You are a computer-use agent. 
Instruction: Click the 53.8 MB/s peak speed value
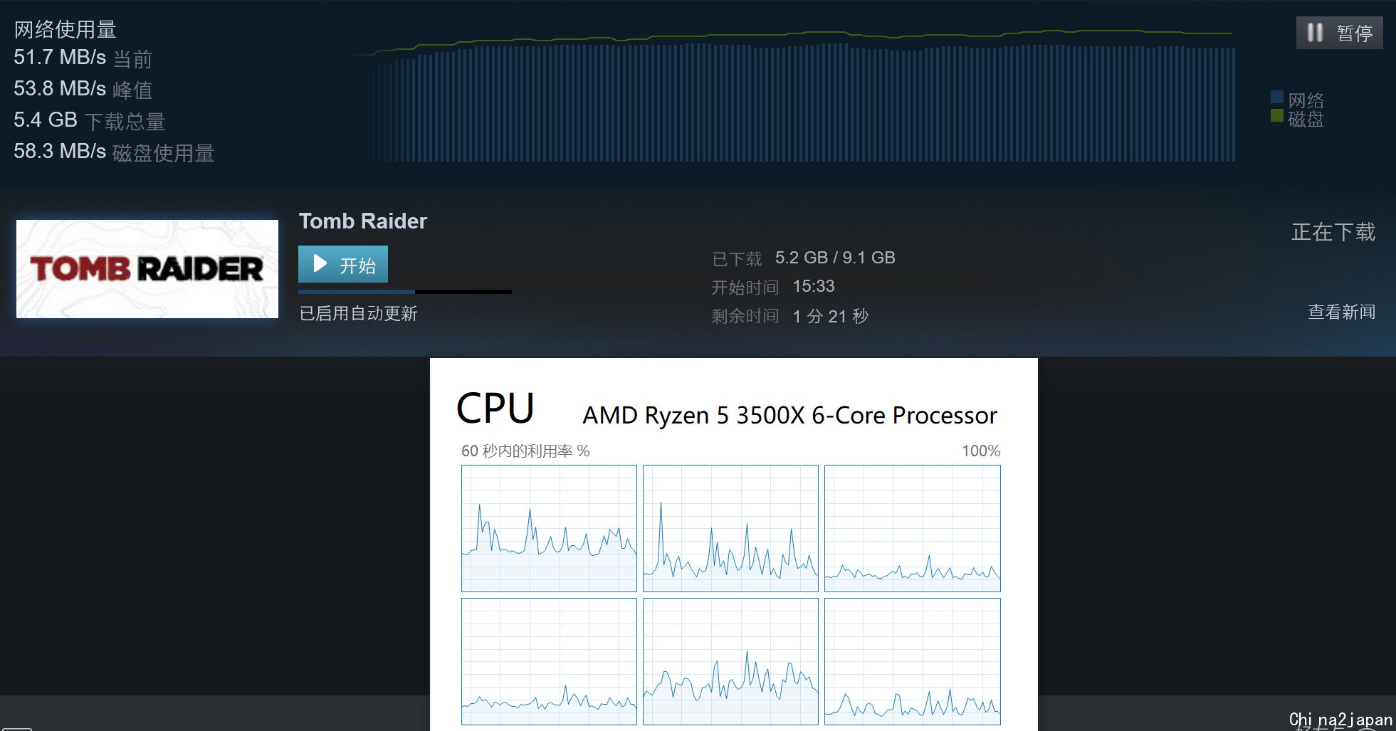click(60, 89)
